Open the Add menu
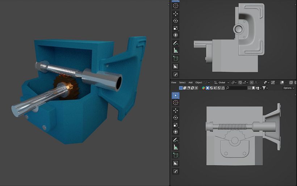The image size is (297, 186). click(191, 83)
